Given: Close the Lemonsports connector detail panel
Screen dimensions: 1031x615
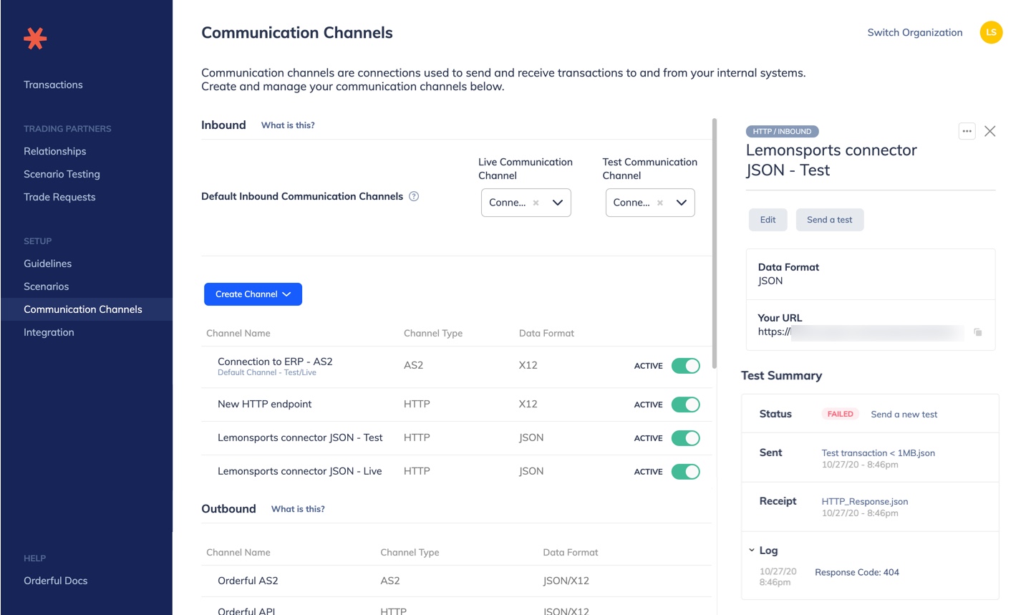Looking at the screenshot, I should [989, 131].
